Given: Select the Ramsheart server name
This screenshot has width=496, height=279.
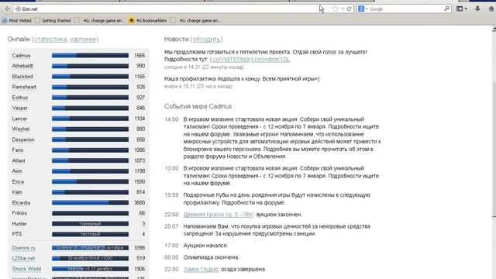Looking at the screenshot, I should (24, 87).
